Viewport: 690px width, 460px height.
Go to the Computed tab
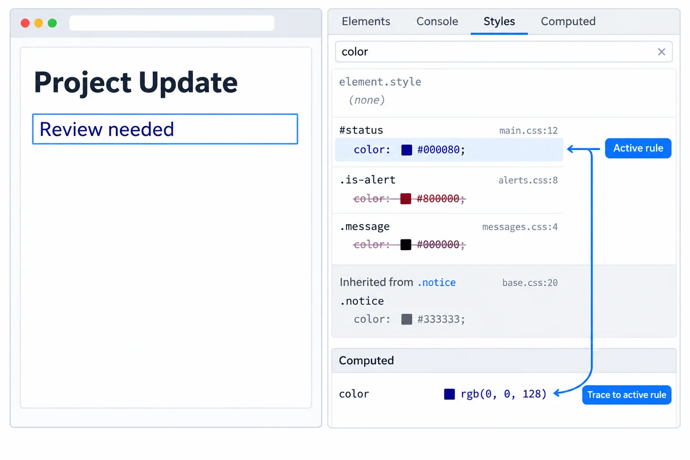pyautogui.click(x=568, y=22)
